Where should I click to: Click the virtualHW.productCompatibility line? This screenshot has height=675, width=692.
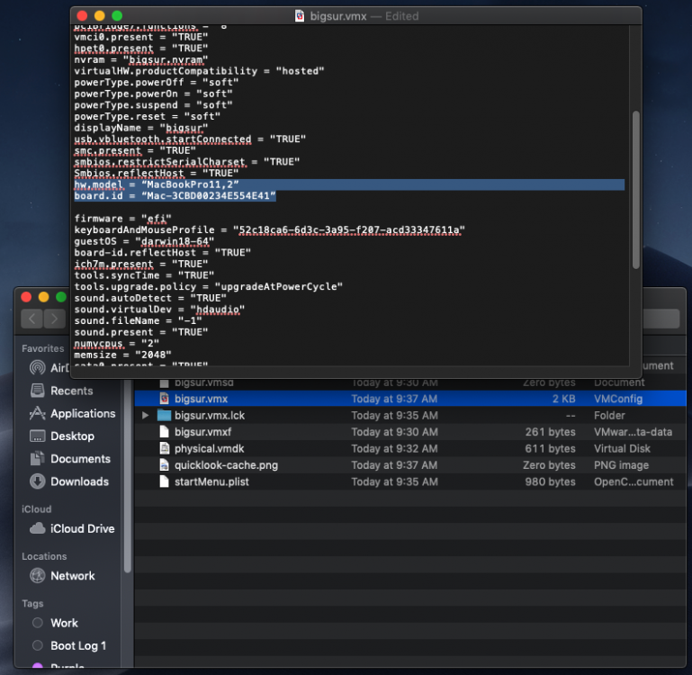click(x=199, y=70)
